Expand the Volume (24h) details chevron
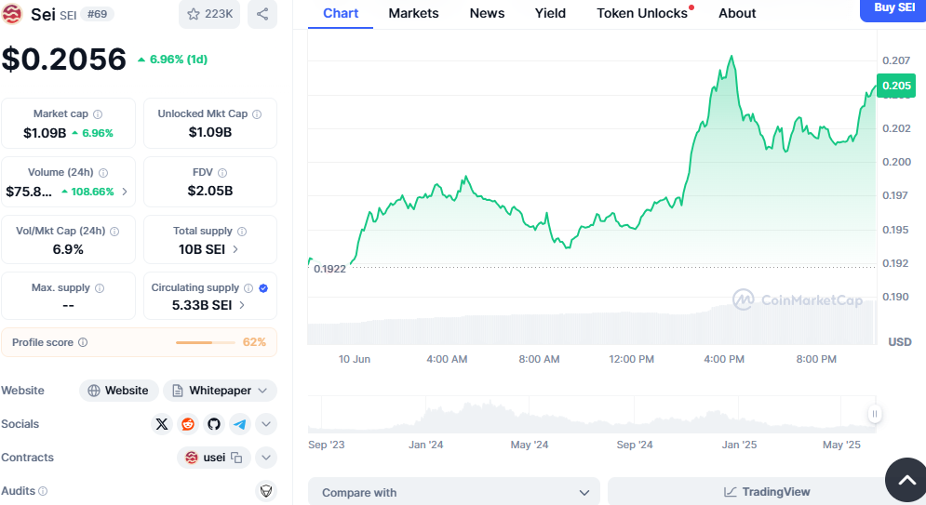The width and height of the screenshot is (926, 505). [125, 192]
